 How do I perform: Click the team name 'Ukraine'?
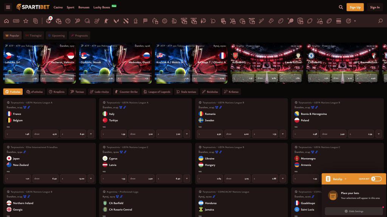209,159
